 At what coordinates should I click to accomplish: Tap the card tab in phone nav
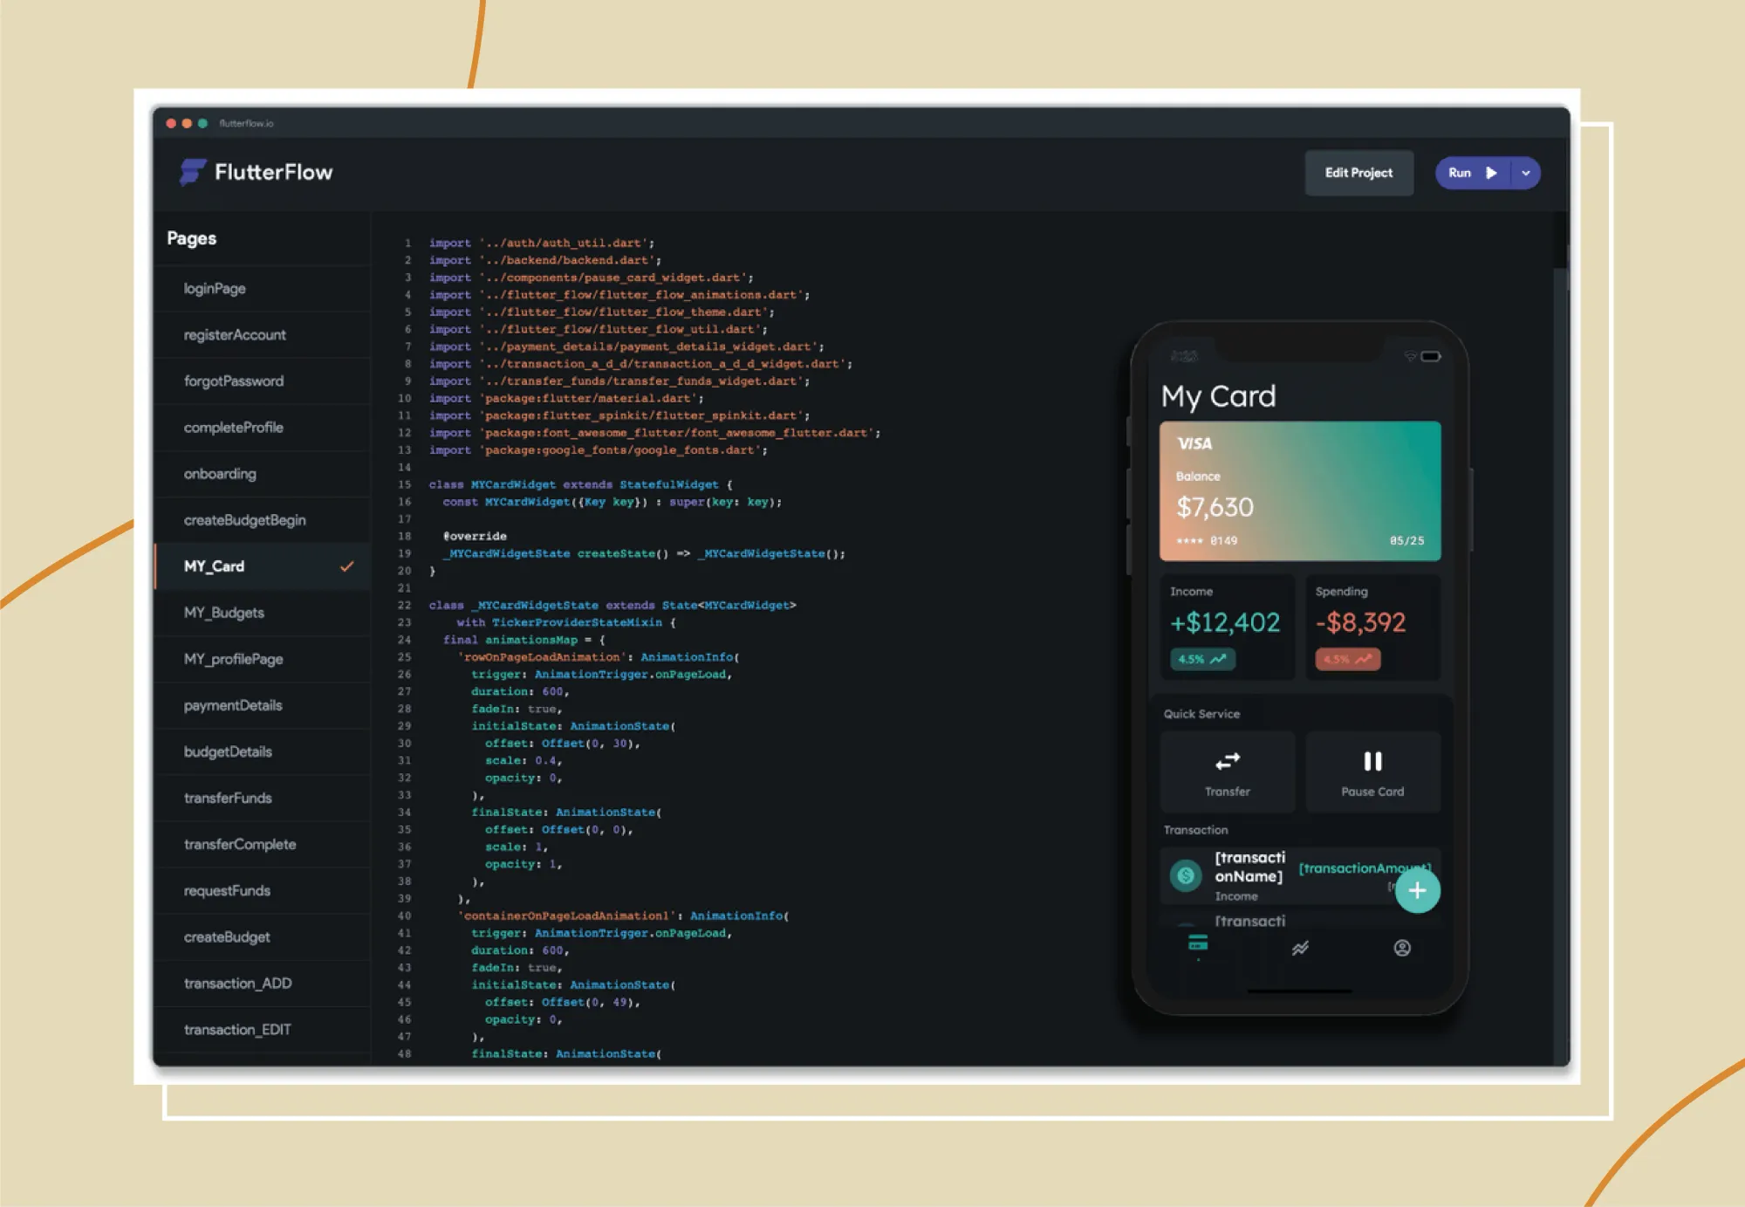tap(1198, 943)
